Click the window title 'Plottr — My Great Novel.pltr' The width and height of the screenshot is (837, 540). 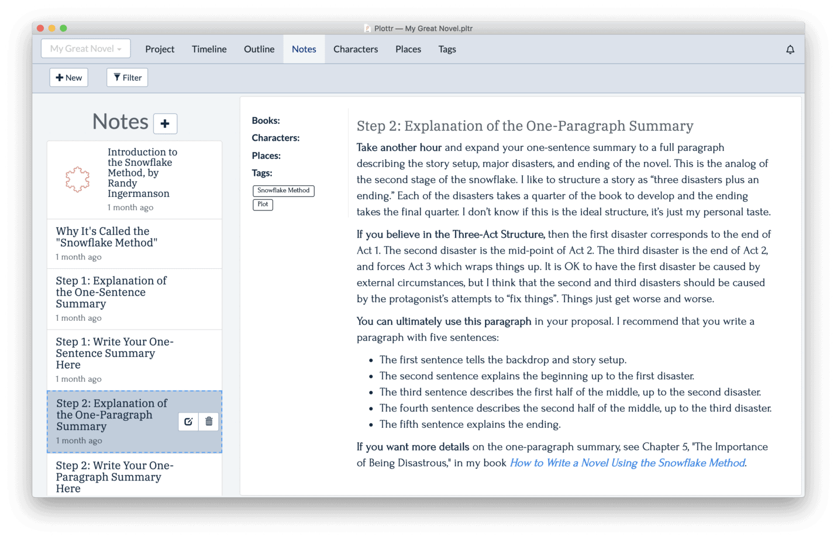pyautogui.click(x=423, y=28)
